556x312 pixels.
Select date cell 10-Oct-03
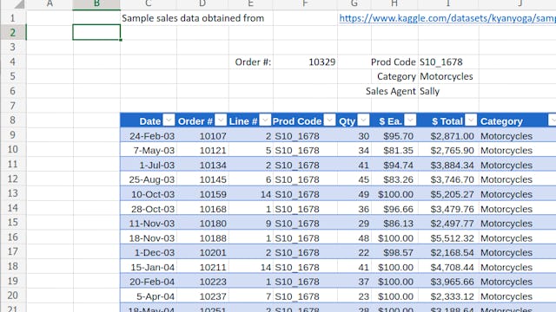(149, 194)
